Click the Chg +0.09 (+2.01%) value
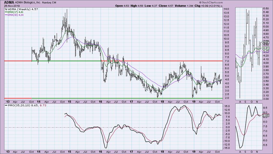The image size is (273, 154). [x=207, y=6]
